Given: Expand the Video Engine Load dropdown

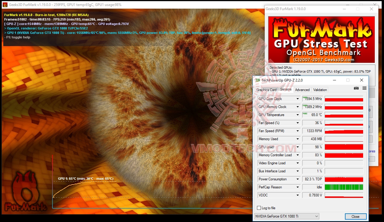Looking at the screenshot, I should (x=297, y=163).
